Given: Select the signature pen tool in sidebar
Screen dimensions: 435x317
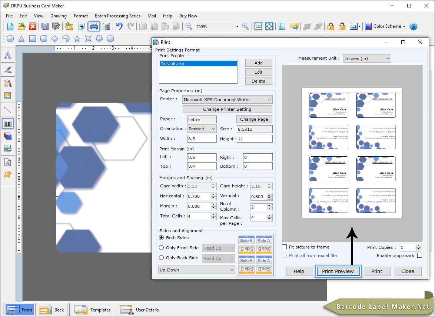Looking at the screenshot, I should click(x=8, y=69).
